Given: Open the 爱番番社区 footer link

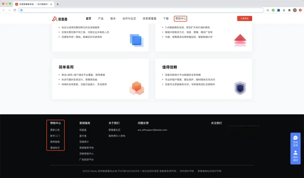Looking at the screenshot, I should coord(114,130).
